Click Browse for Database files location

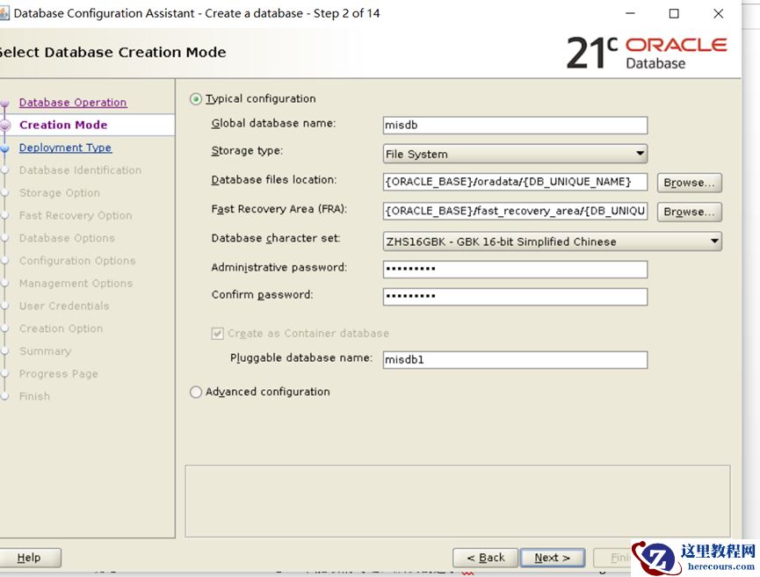(689, 182)
